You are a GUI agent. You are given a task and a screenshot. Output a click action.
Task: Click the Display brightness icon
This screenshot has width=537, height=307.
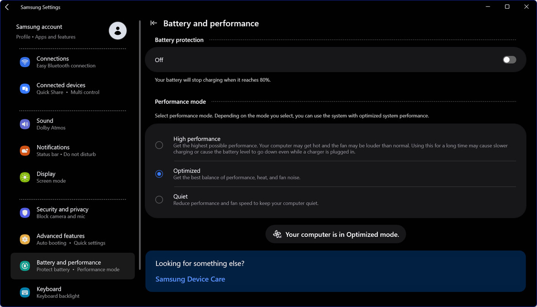tap(25, 177)
